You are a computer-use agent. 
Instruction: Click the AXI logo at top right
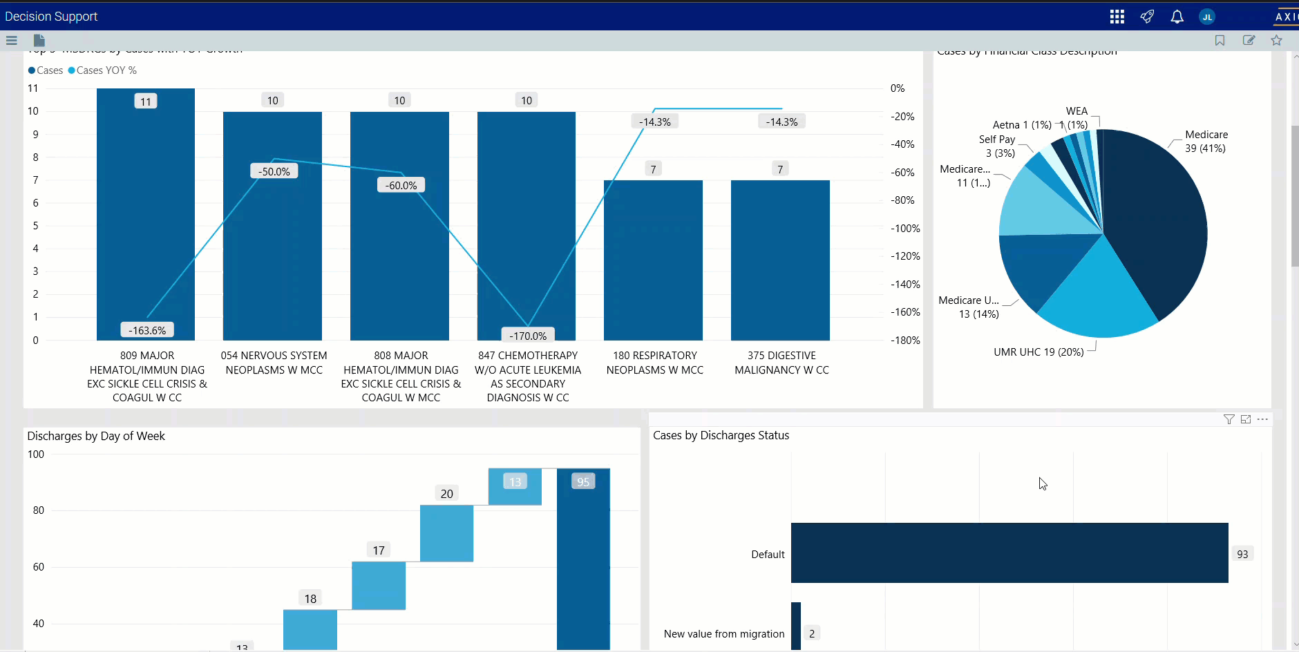click(x=1287, y=17)
